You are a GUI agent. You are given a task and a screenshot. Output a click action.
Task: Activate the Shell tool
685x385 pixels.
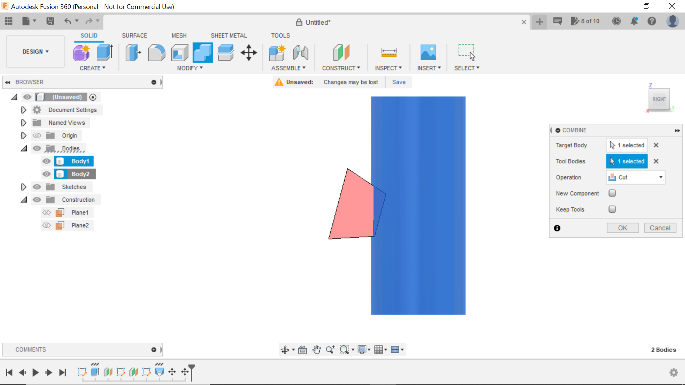coord(179,52)
